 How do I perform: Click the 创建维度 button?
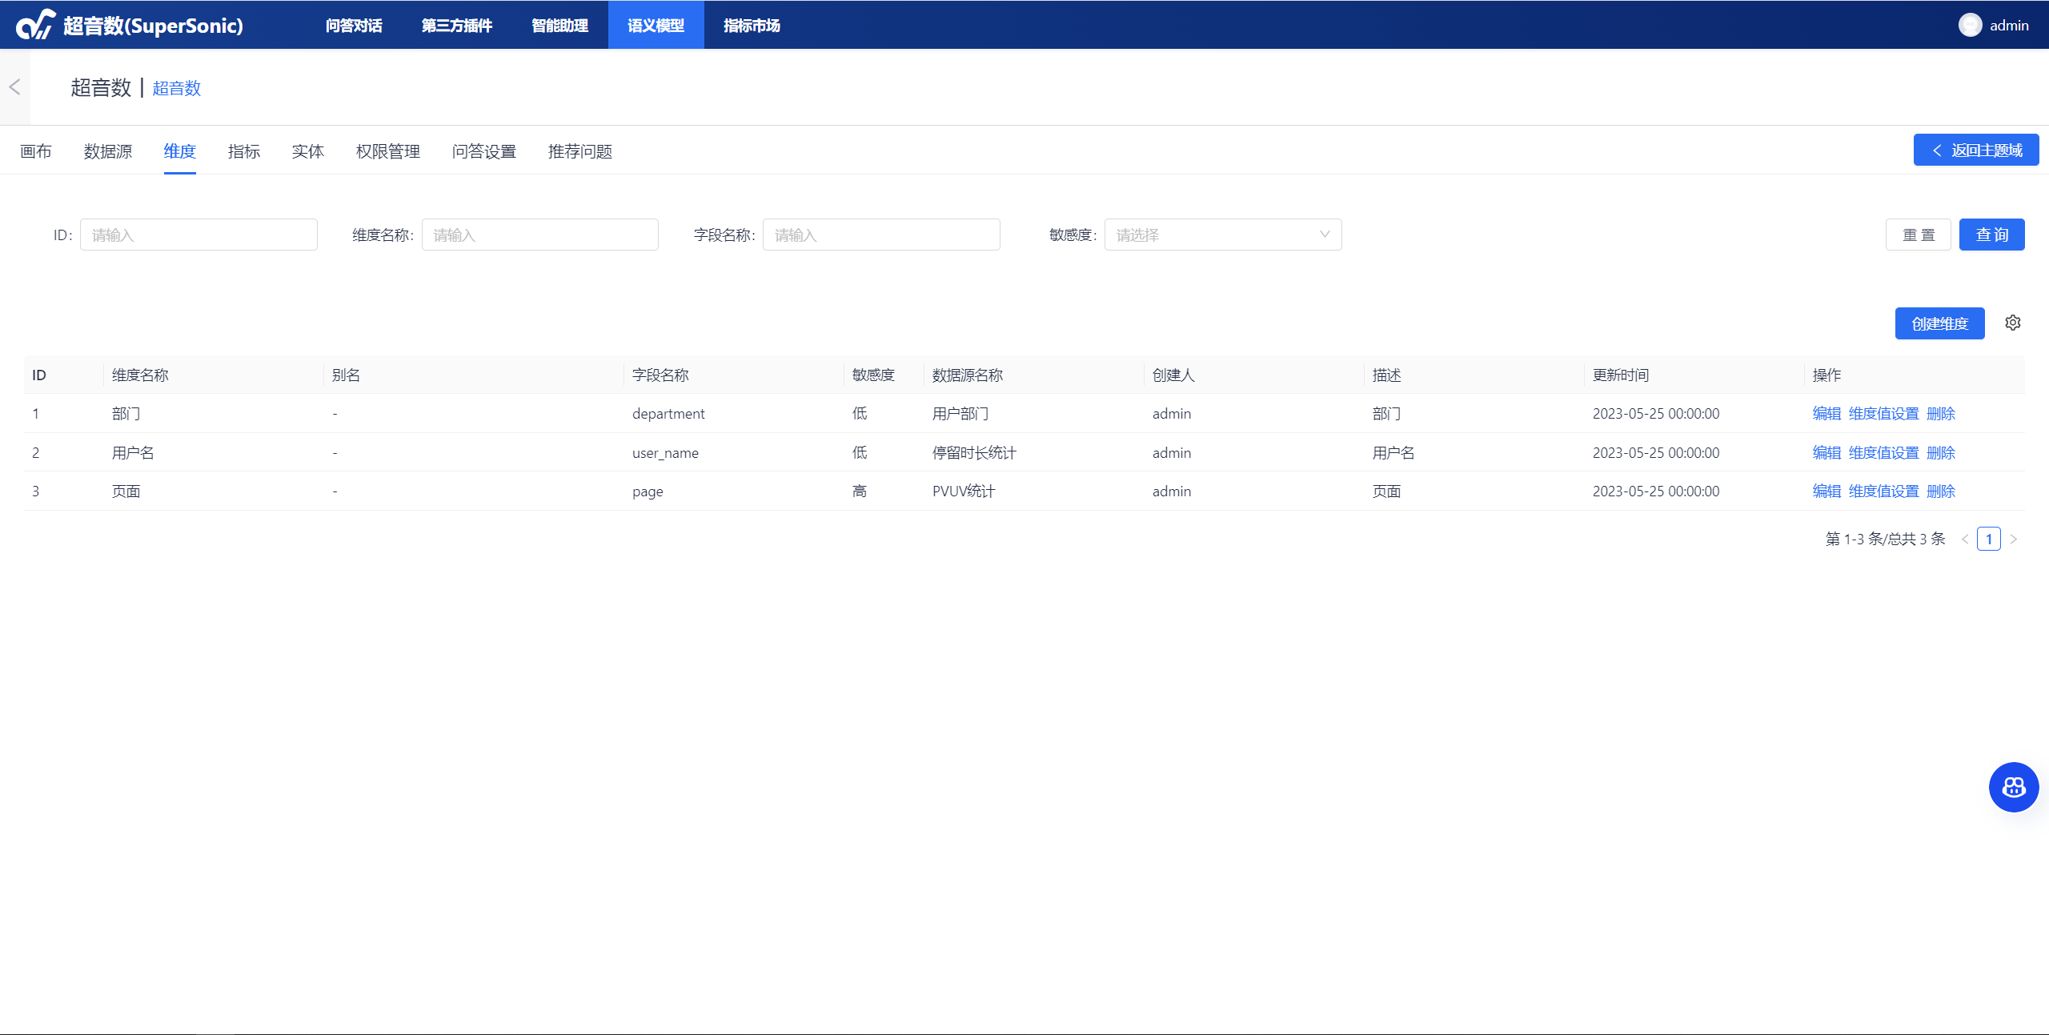pos(1939,323)
